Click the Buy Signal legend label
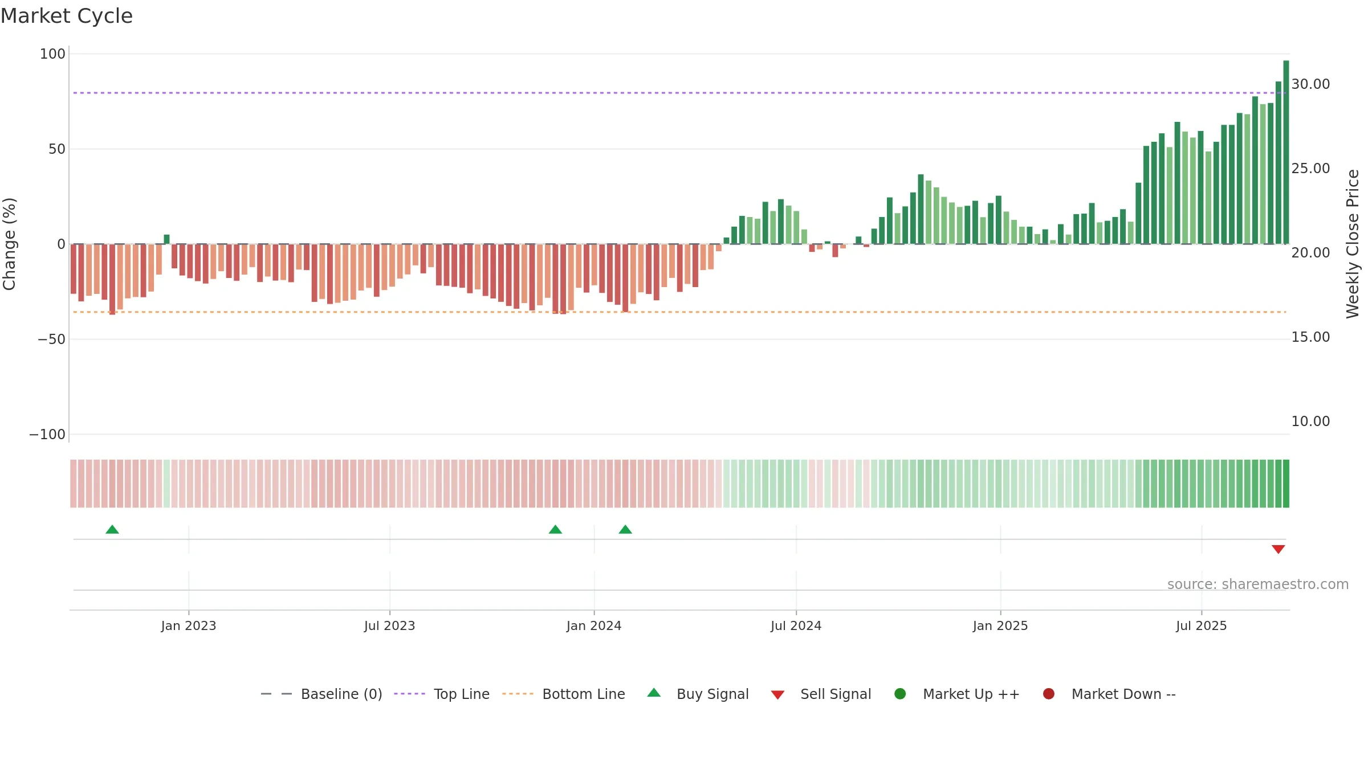The width and height of the screenshot is (1368, 769). (712, 694)
